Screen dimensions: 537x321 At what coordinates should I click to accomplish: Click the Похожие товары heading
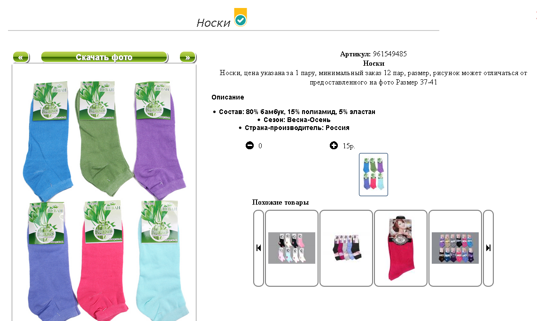[x=280, y=202]
